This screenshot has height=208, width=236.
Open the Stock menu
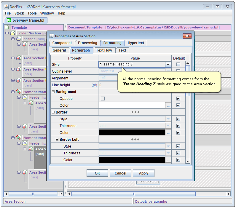click(19, 13)
